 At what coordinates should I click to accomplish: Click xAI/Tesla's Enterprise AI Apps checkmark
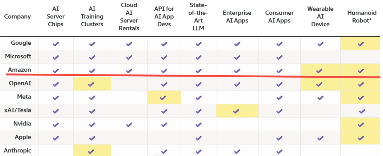point(237,111)
